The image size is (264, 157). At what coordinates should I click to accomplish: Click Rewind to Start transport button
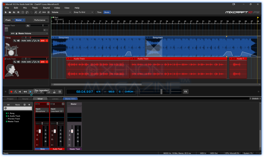tap(20, 92)
